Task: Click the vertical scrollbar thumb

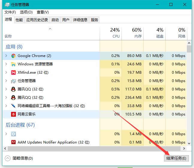Action: (x=189, y=49)
